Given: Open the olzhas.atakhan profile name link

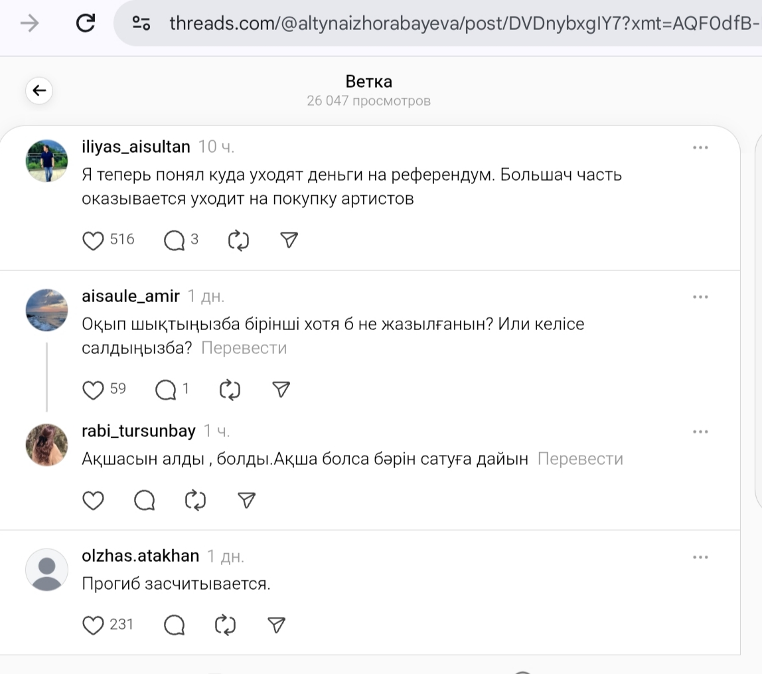Looking at the screenshot, I should tap(140, 556).
